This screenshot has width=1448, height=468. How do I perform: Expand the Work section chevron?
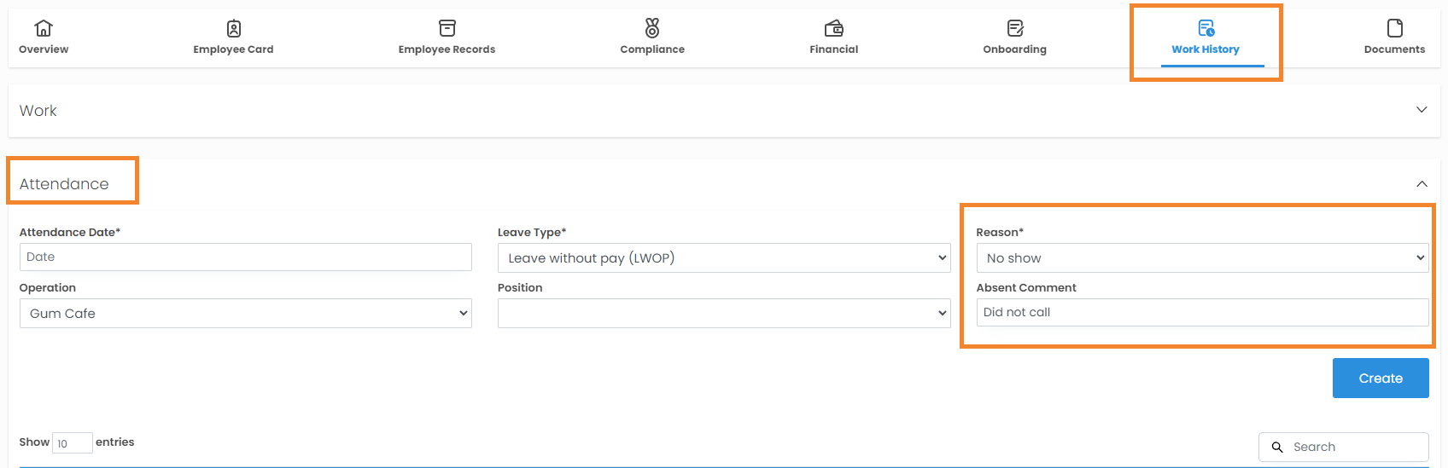click(1422, 110)
